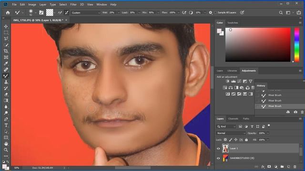Select the Eraser tool

6,95
